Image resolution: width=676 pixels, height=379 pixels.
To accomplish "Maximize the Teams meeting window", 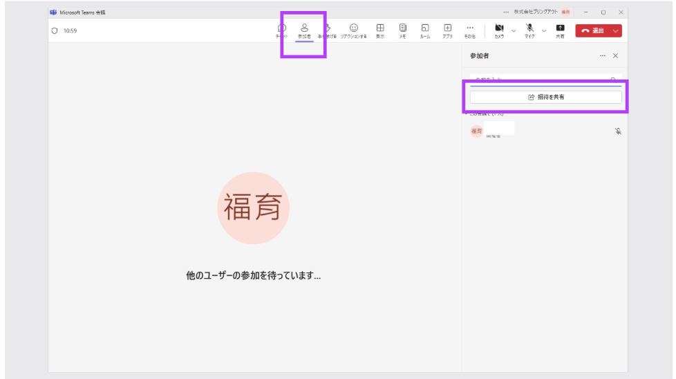I will [603, 12].
